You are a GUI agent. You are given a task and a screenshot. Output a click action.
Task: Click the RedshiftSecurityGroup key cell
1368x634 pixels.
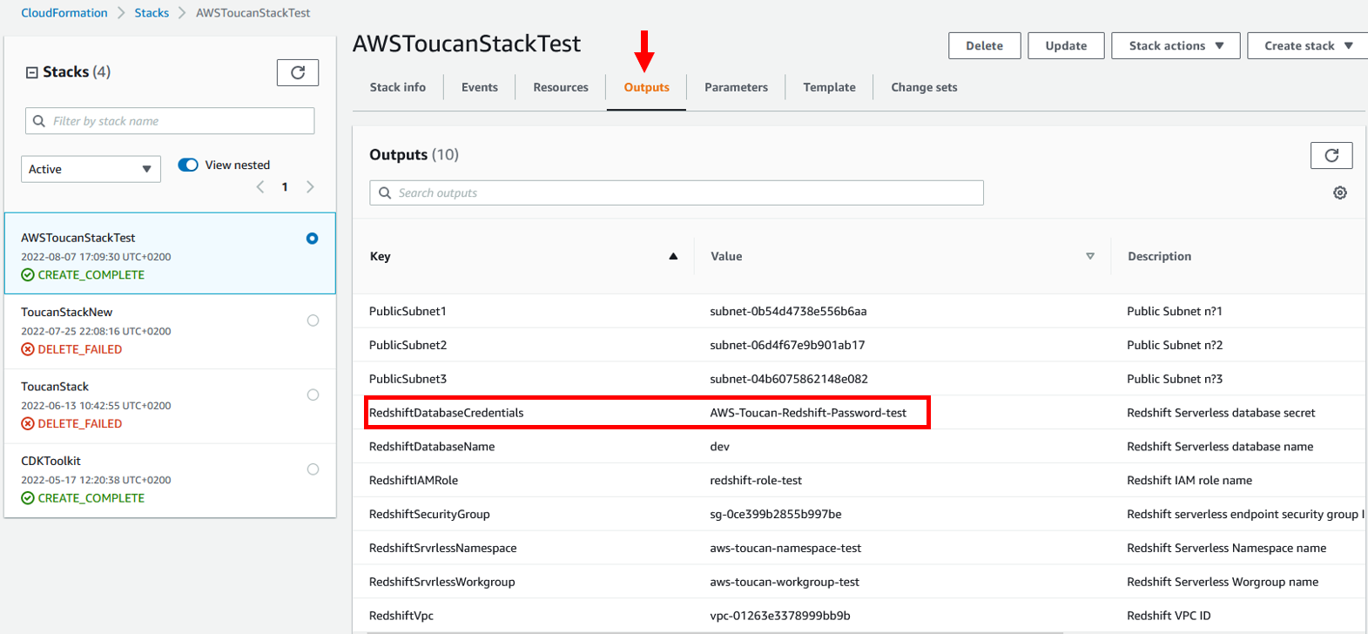click(429, 515)
